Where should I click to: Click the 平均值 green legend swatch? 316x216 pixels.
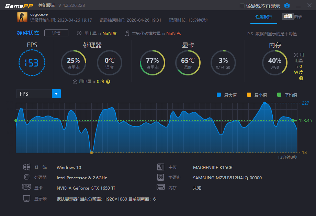coord(279,95)
